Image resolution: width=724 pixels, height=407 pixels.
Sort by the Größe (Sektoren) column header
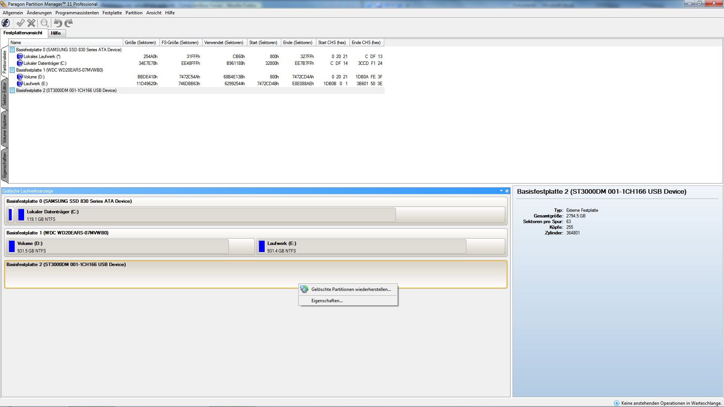(x=140, y=43)
